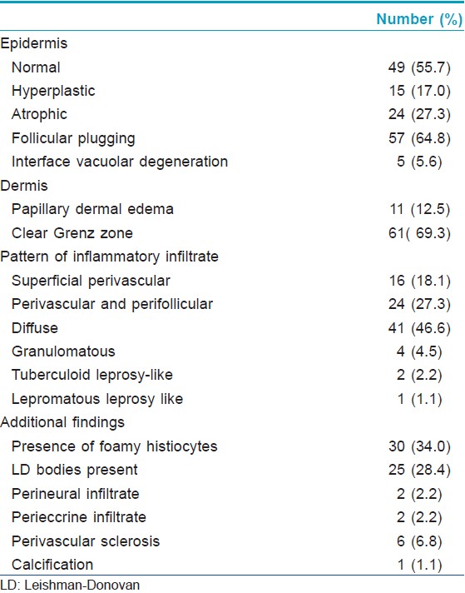Click the Perivascular and perifollicular label

click(x=112, y=304)
